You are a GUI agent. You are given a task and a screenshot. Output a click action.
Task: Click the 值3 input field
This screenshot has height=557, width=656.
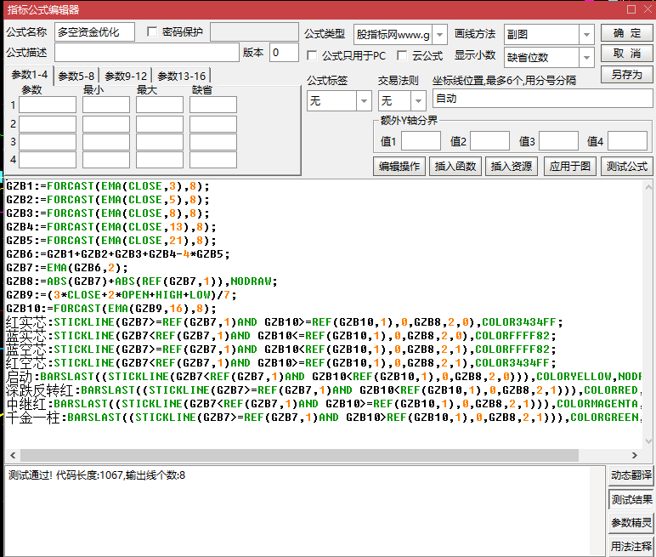click(x=558, y=140)
